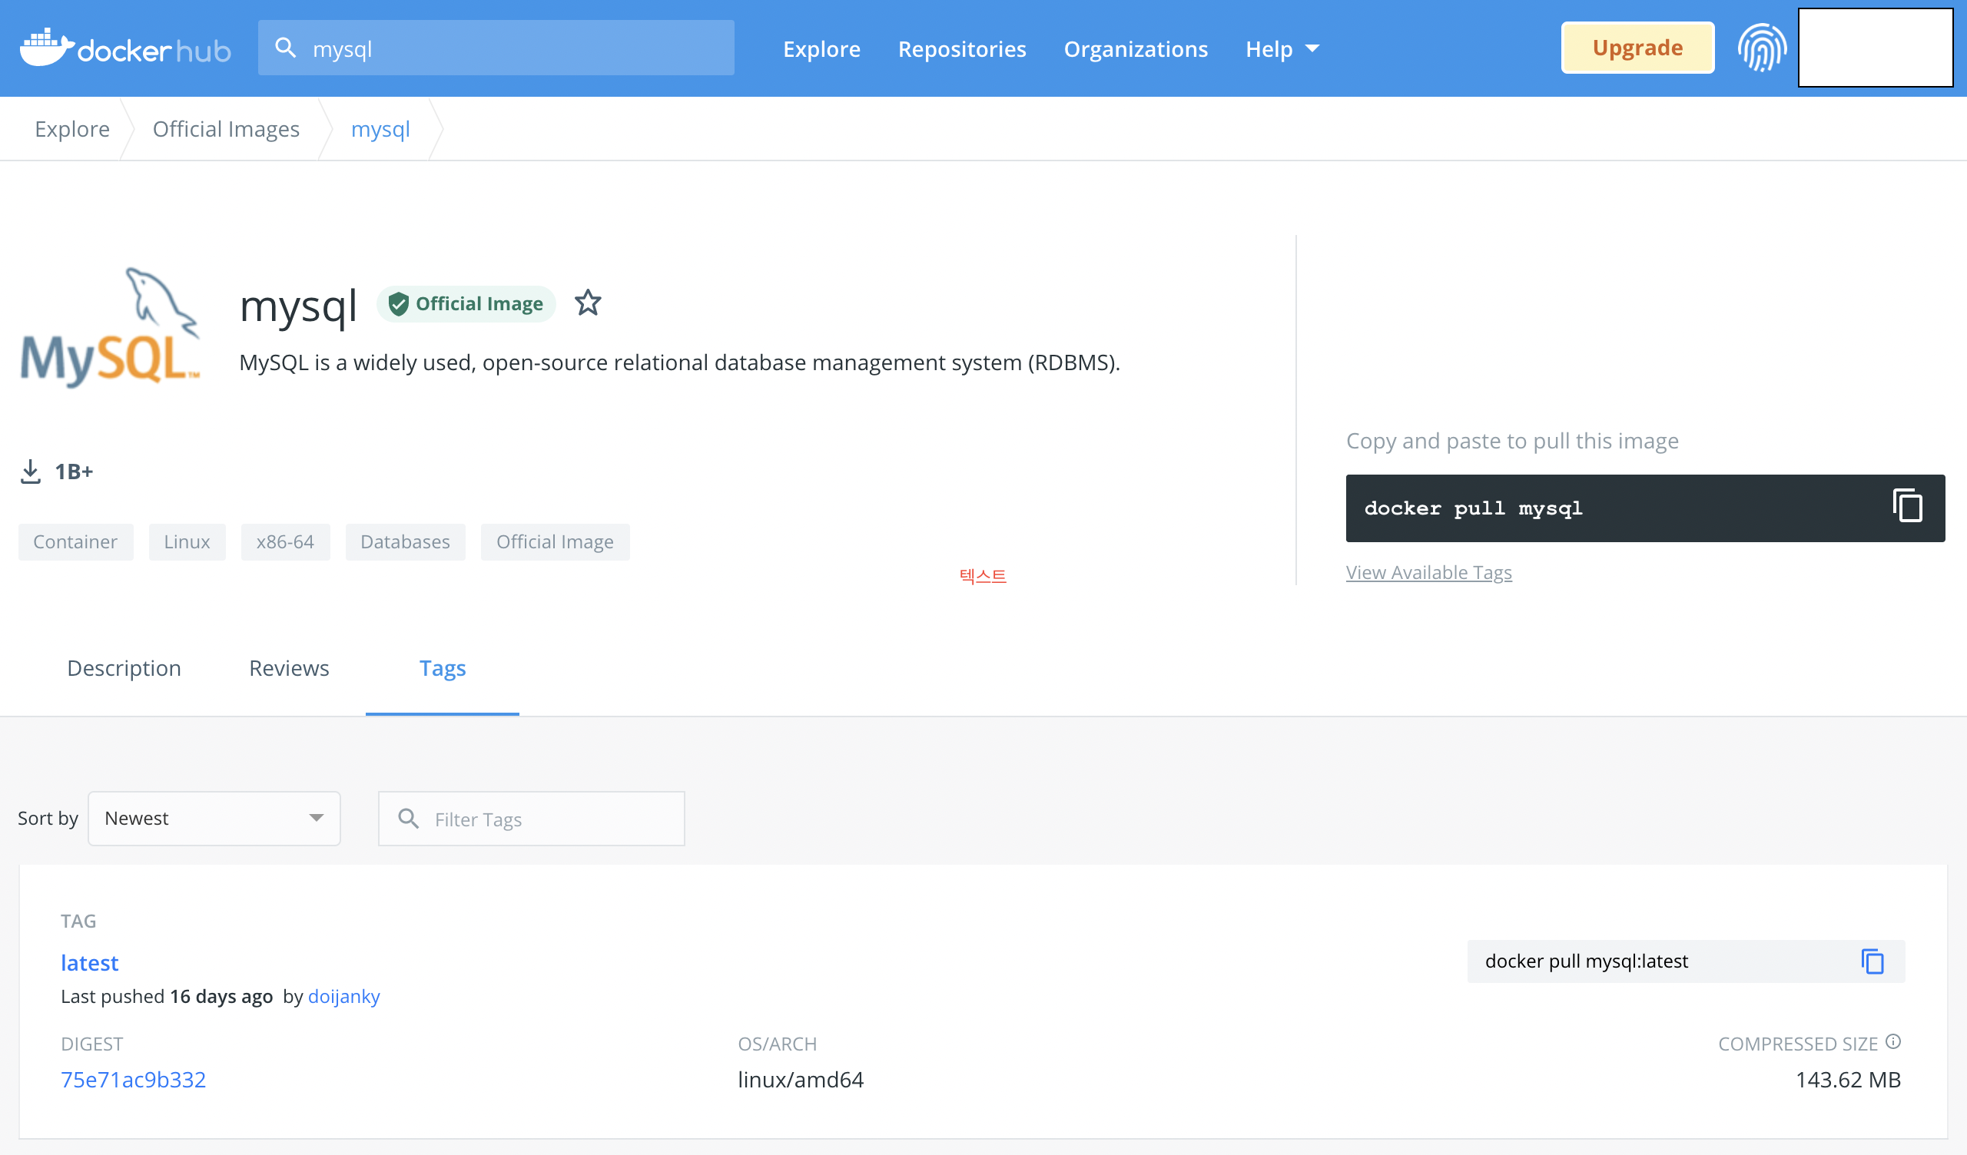Go to Official Images breadcrumb

(226, 129)
